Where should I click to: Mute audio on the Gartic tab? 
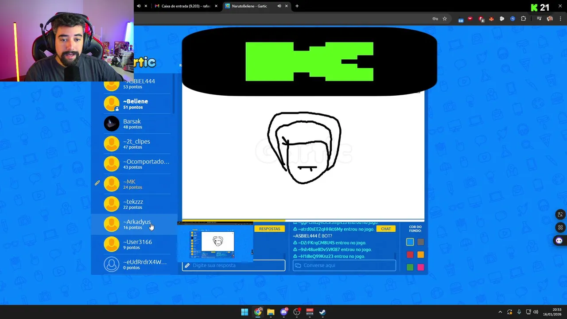point(279,6)
